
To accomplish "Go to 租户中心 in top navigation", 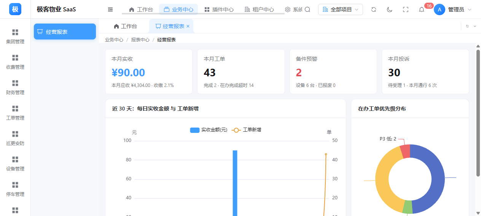I will (259, 9).
